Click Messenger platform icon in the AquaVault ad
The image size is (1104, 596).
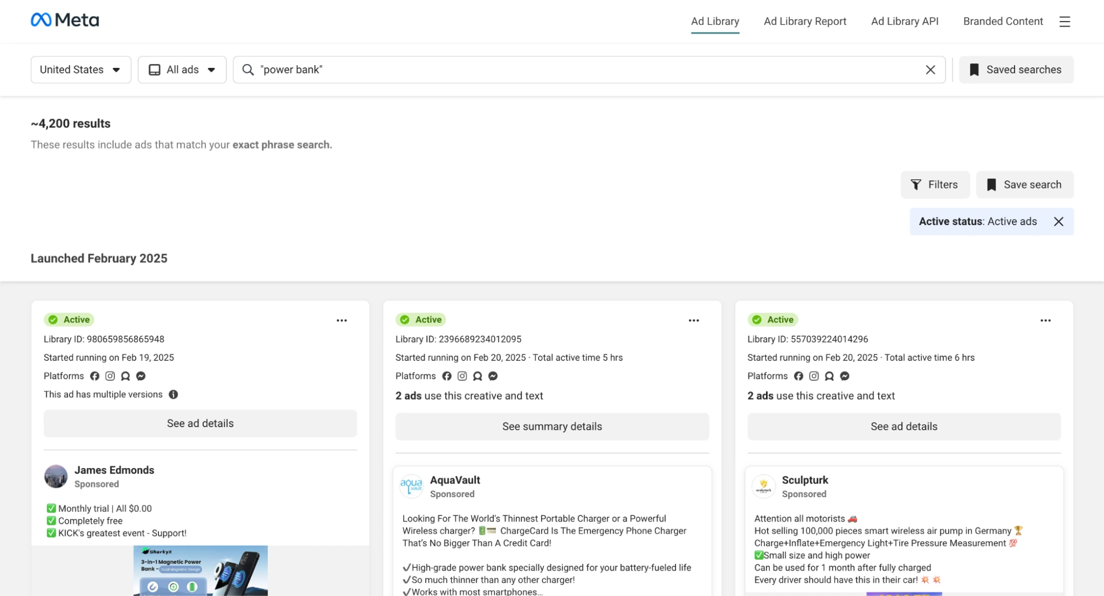[x=493, y=376]
